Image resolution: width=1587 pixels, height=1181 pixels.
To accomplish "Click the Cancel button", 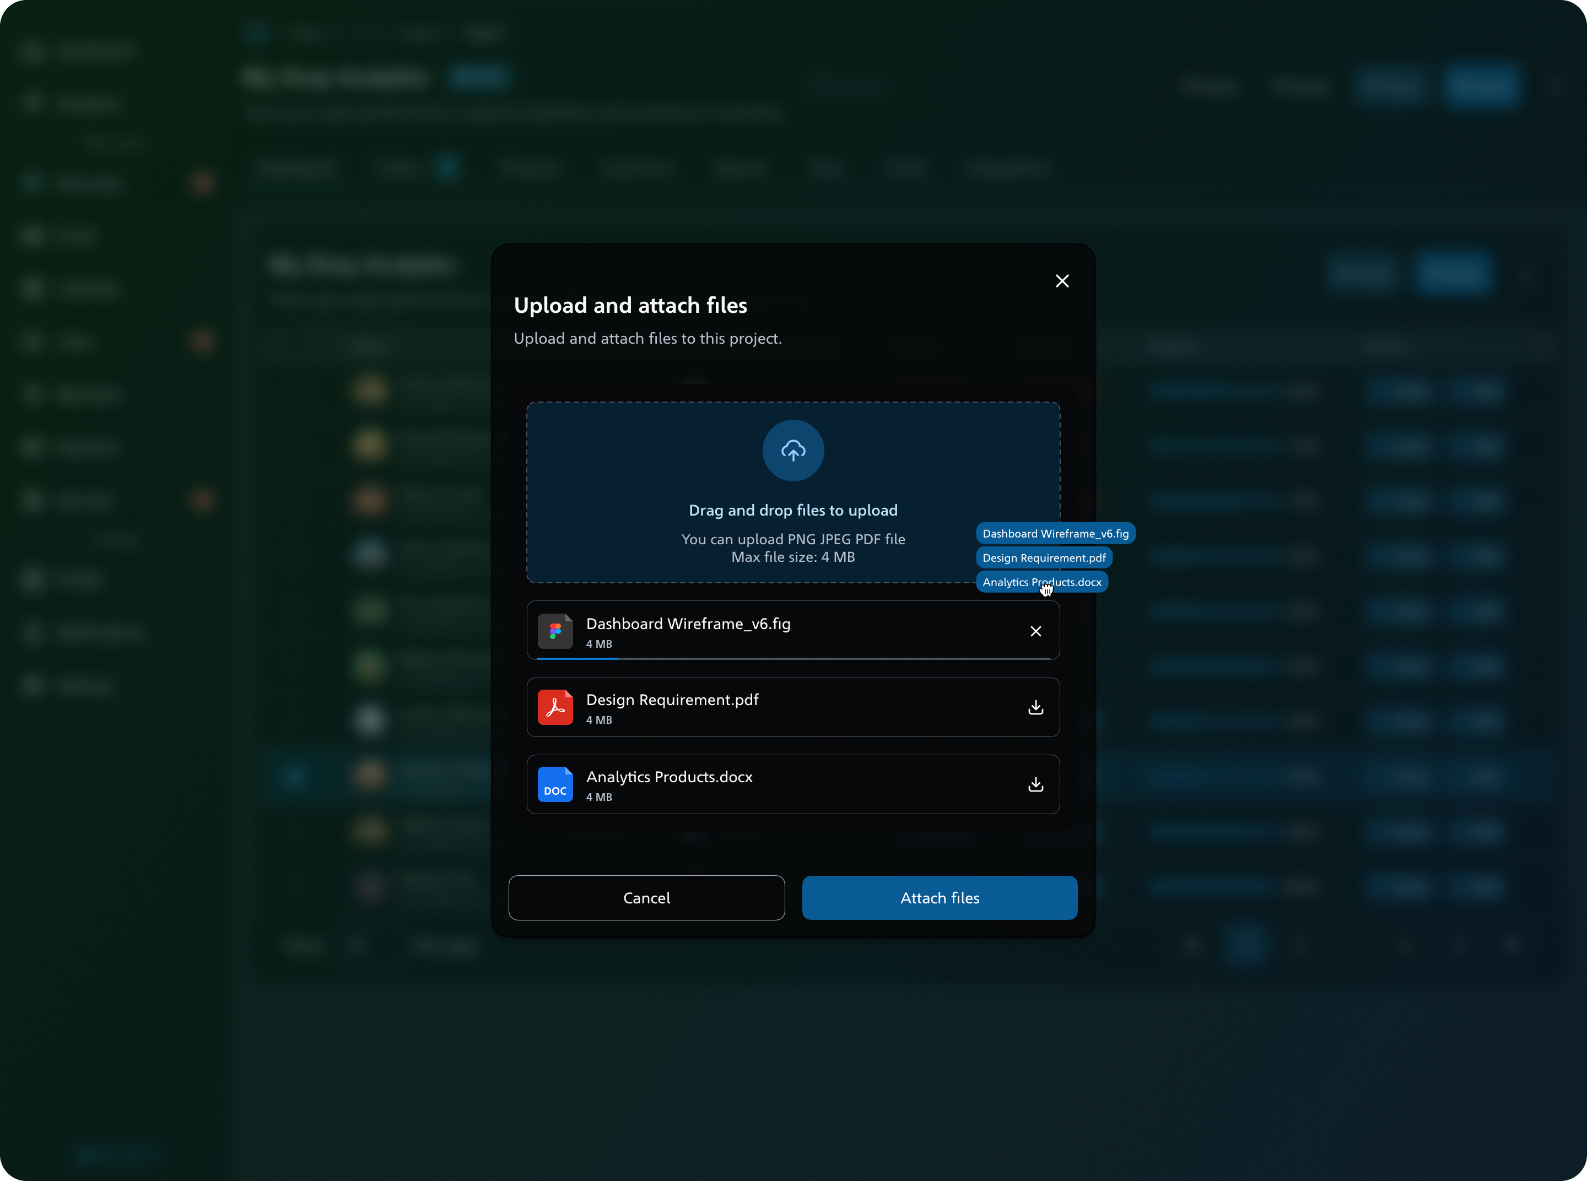I will click(646, 898).
